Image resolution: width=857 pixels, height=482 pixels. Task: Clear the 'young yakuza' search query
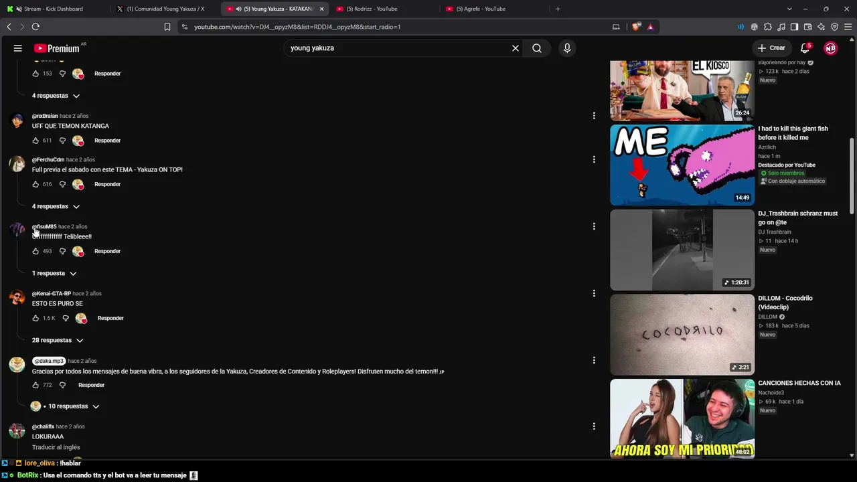pyautogui.click(x=516, y=48)
